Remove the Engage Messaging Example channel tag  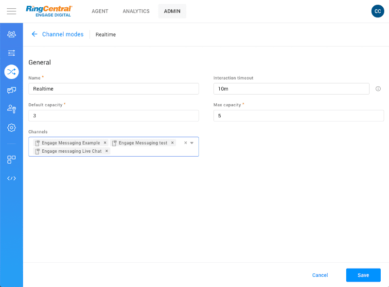coord(105,143)
